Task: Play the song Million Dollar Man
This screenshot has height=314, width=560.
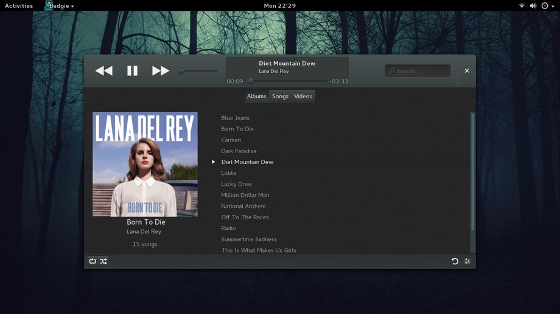Action: click(x=245, y=196)
